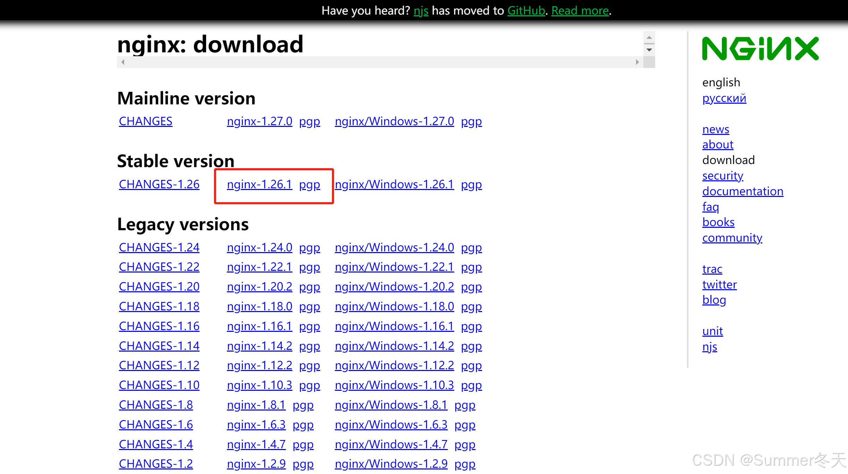
Task: Download nginx-1.18.0 source
Action: 259,307
